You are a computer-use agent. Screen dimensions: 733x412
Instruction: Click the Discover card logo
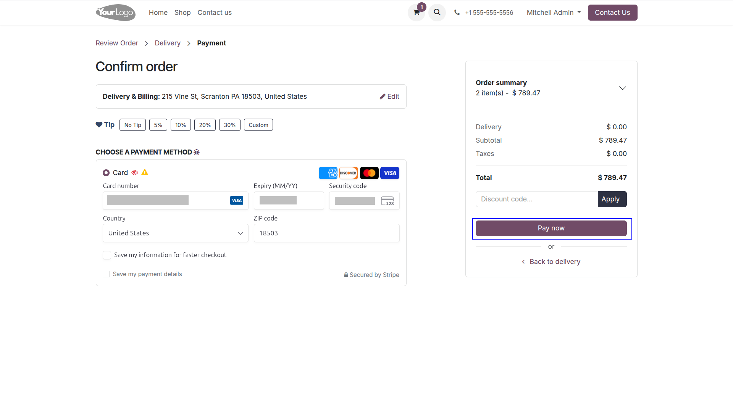(349, 173)
